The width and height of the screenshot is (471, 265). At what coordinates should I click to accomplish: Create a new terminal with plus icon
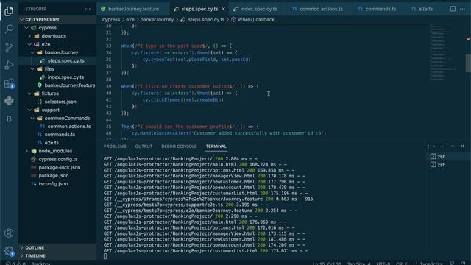[428, 146]
